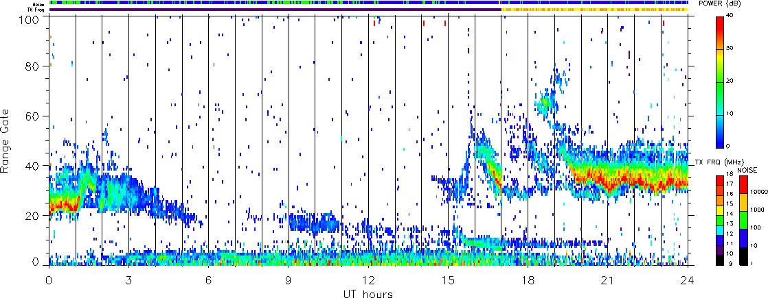Viewport: 768px width, 298px height.
Task: Click x-axis tick label 21
Action: (x=608, y=280)
